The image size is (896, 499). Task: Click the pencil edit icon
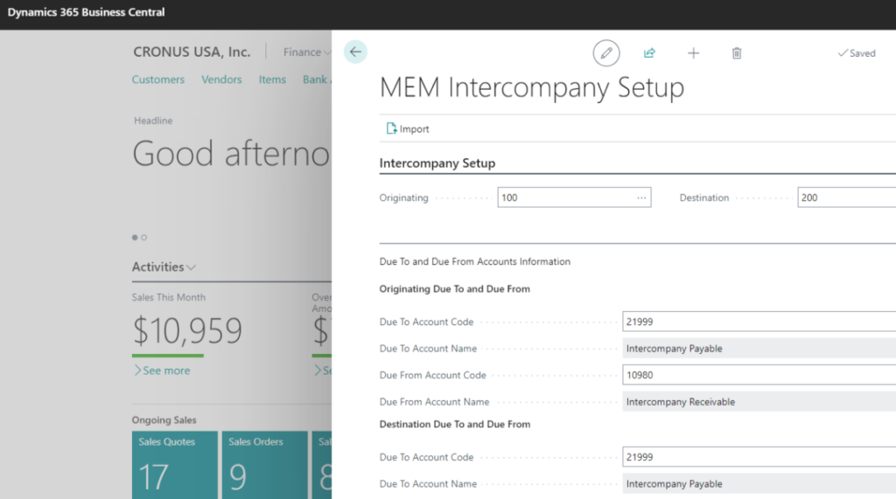coord(605,53)
